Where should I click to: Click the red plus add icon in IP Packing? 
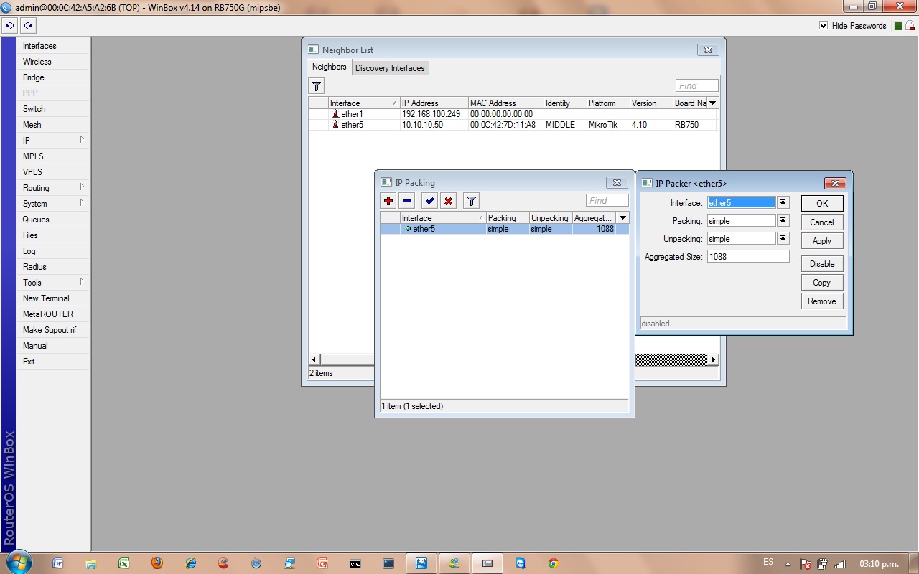[388, 201]
